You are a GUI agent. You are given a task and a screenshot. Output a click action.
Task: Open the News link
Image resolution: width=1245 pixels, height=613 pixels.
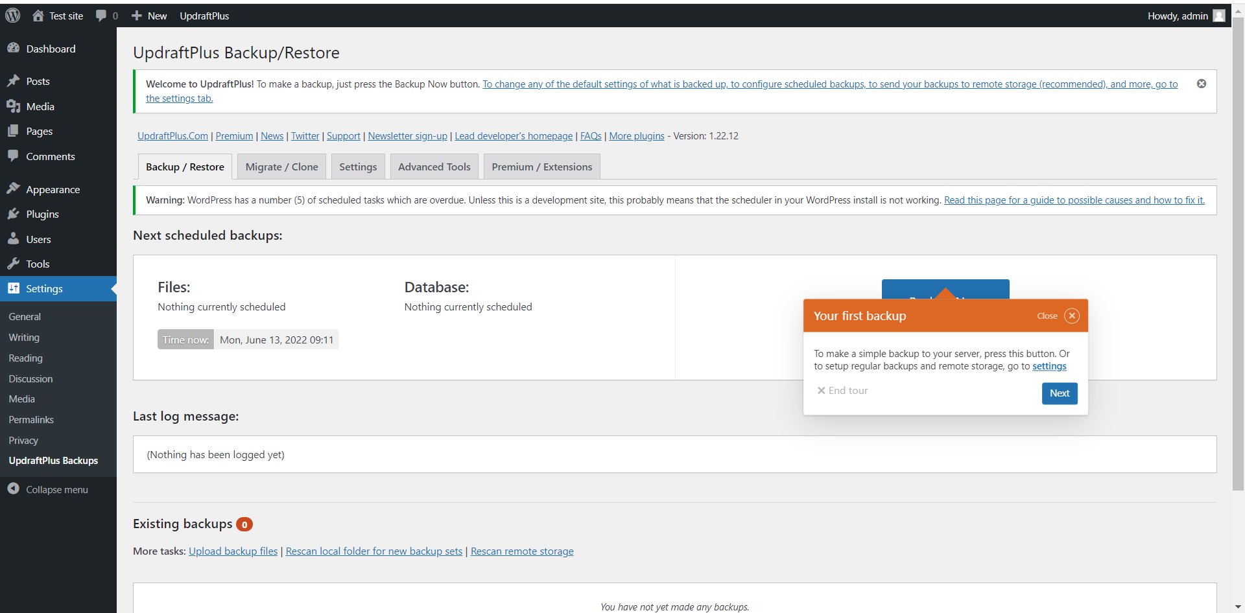coord(272,136)
